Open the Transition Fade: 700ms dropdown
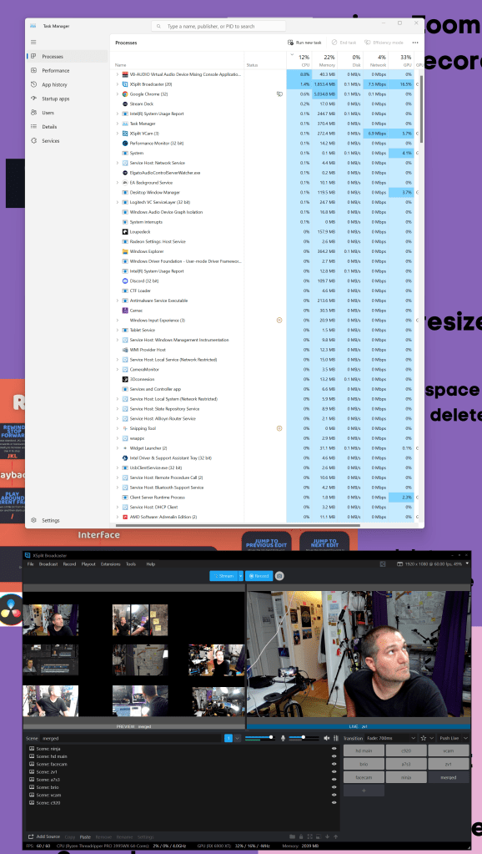482x854 pixels. (x=390, y=738)
